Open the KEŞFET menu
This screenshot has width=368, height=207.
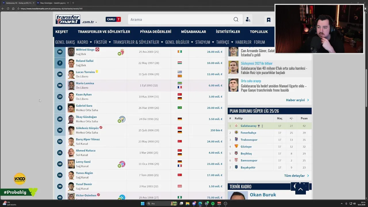coord(62,32)
